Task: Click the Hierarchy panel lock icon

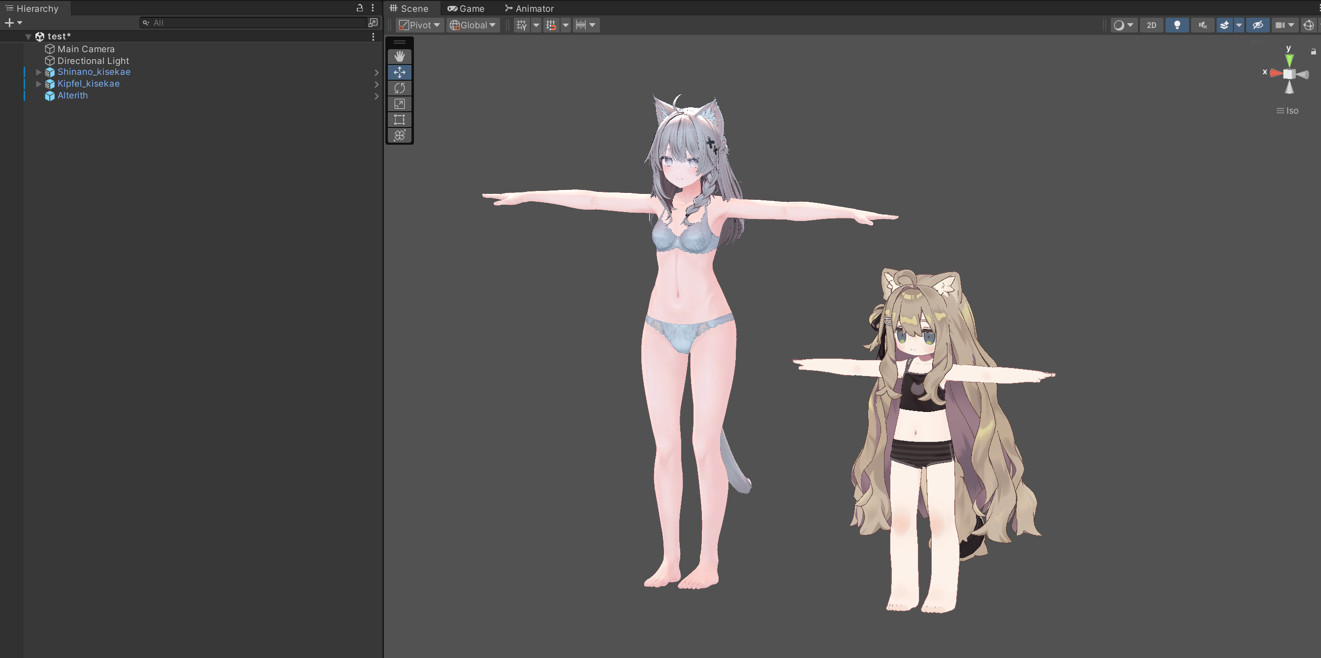Action: (x=359, y=8)
